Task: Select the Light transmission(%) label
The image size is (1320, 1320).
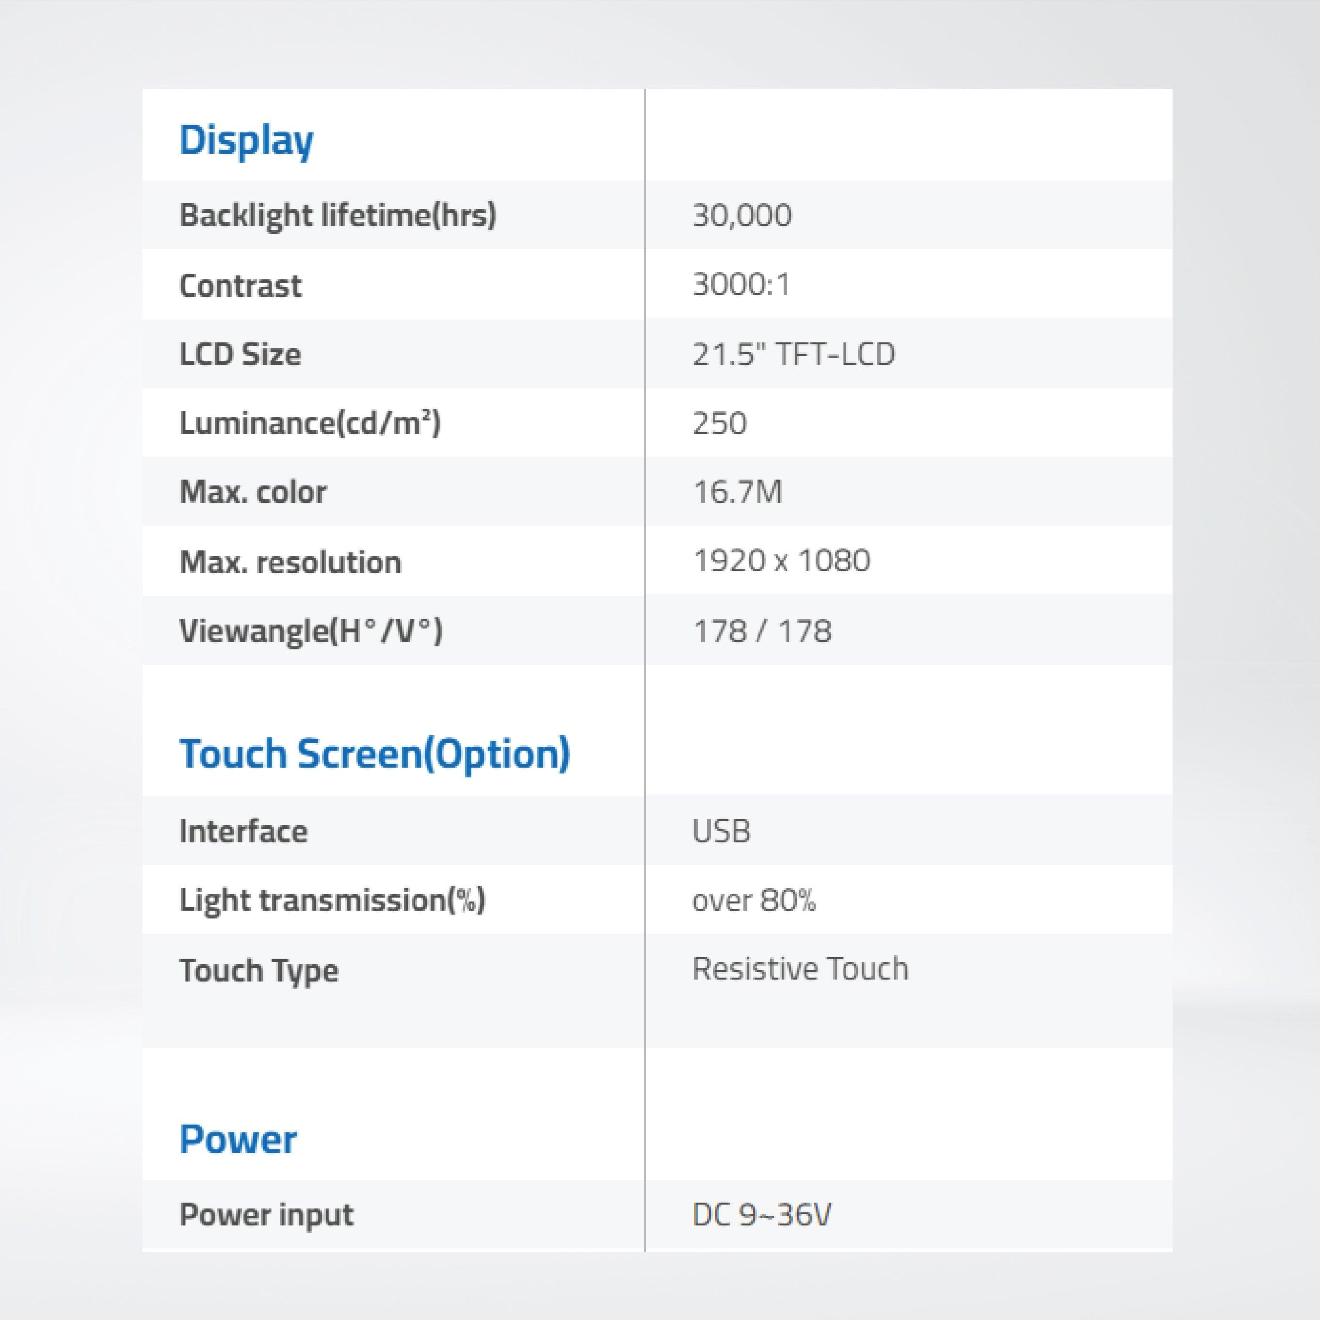Action: click(332, 901)
